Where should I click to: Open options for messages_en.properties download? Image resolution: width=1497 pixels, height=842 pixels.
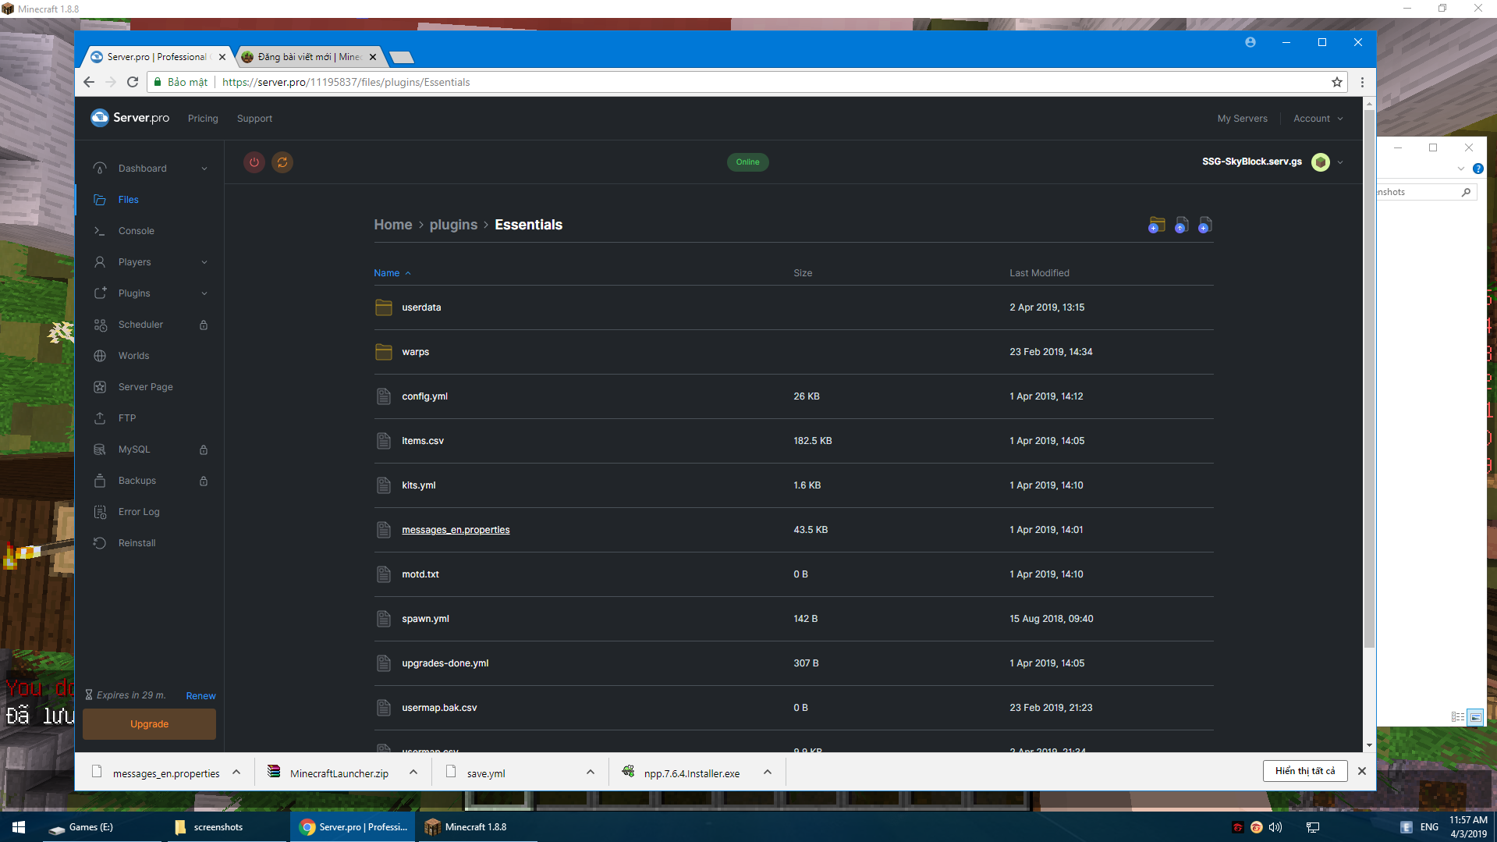tap(236, 773)
